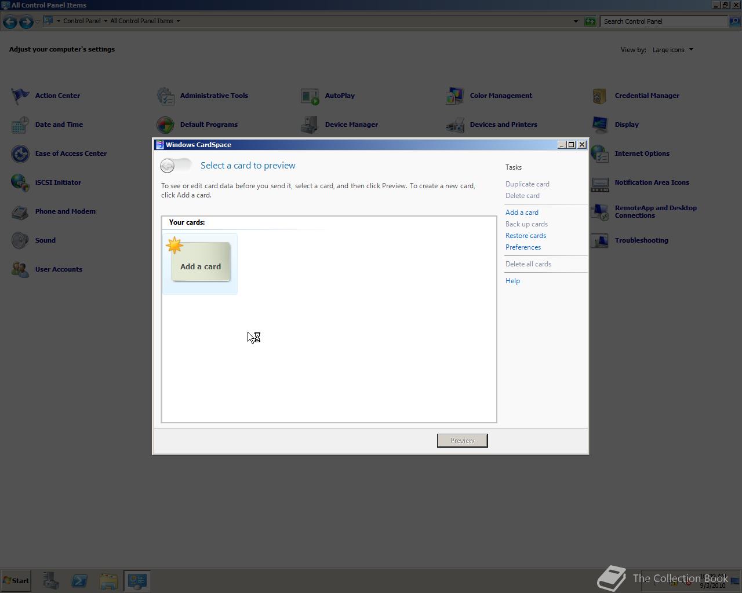Click the search magnifier icon
The height and width of the screenshot is (593, 742).
click(x=734, y=21)
